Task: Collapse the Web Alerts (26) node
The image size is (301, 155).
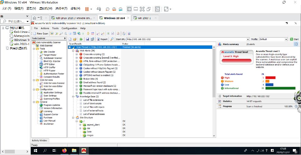Action: pyautogui.click(x=73, y=51)
